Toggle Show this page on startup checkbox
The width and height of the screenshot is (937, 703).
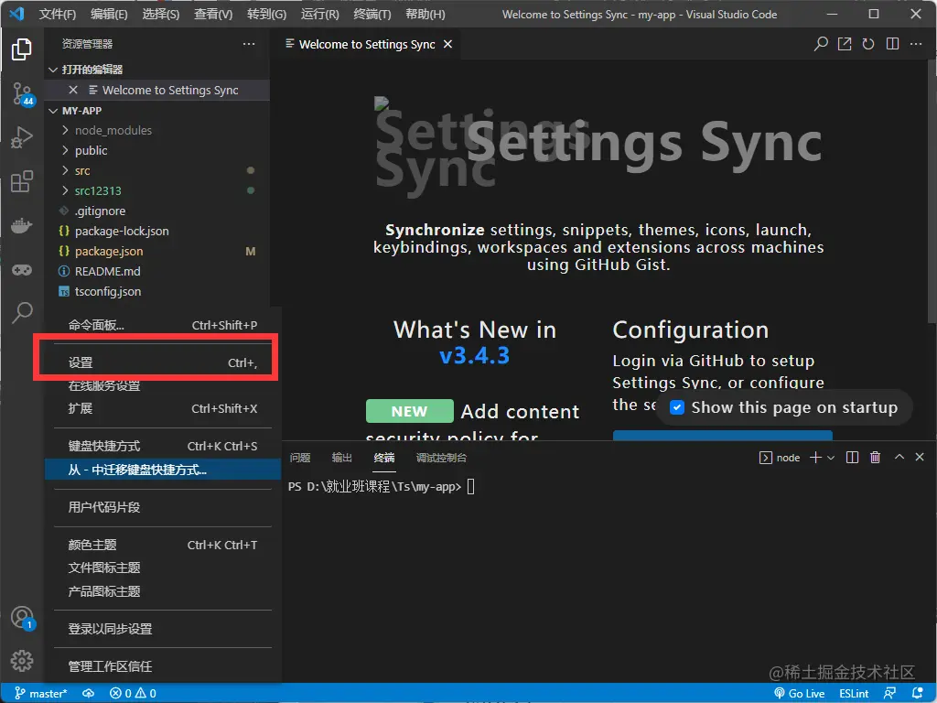pos(676,407)
